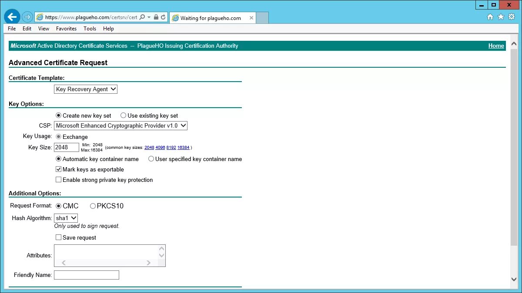Select 'Automatic key container name' radio
Viewport: 522px width, 293px height.
(x=59, y=159)
